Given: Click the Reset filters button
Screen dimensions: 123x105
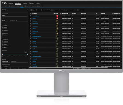Looking at the screenshot, I should (6, 68).
